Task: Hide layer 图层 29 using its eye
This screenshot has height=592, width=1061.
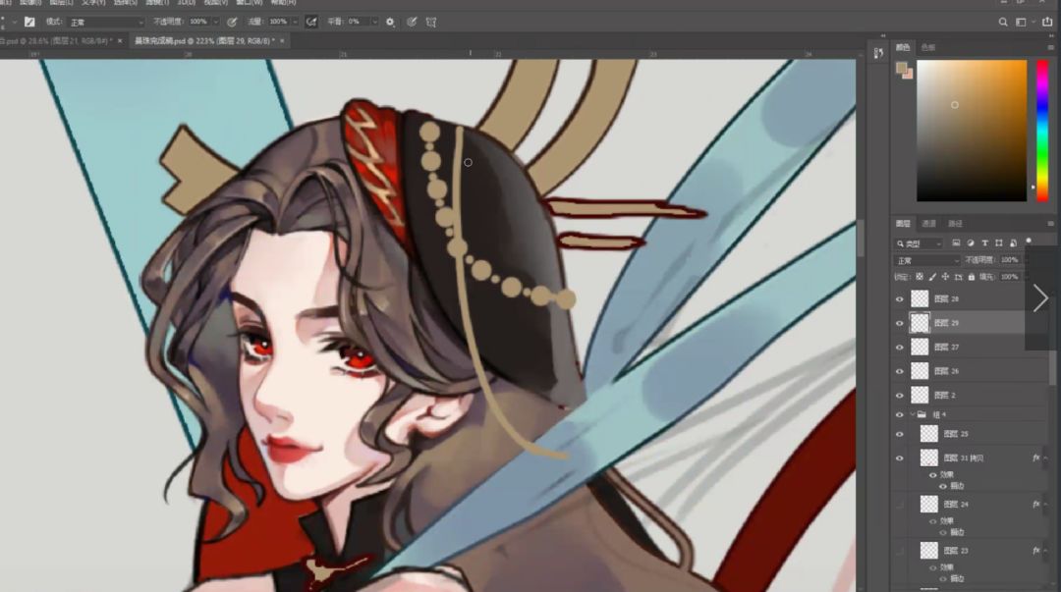Action: (x=899, y=323)
